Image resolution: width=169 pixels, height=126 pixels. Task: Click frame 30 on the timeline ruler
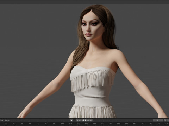[6, 124]
